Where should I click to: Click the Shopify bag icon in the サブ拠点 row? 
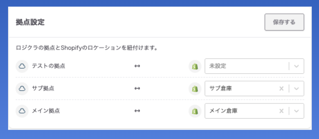pos(195,89)
